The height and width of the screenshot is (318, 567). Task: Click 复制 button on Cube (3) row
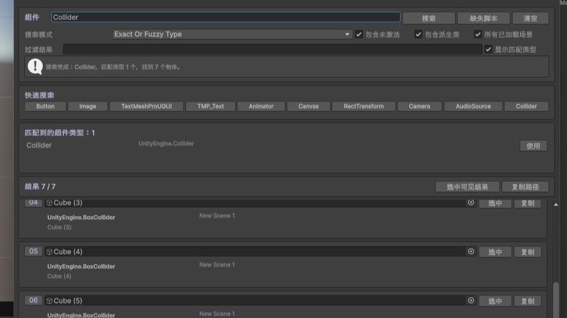[x=528, y=204]
